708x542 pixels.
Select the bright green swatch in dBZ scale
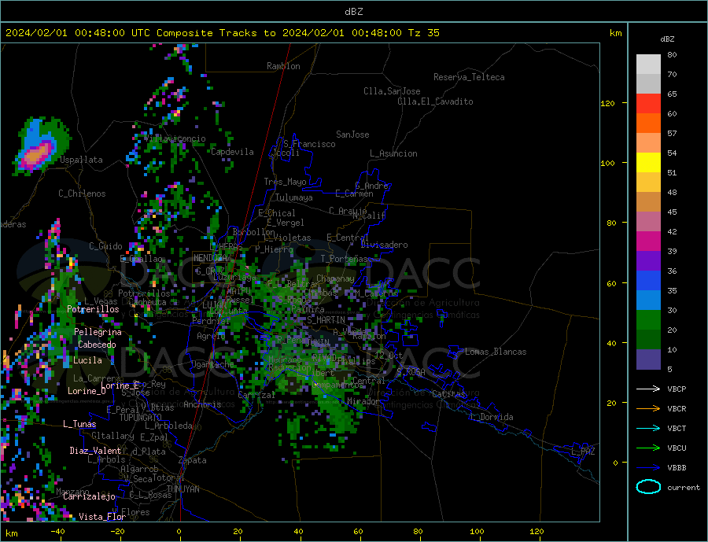(648, 320)
